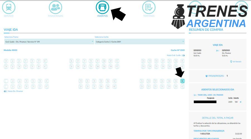Deselect highlighted seat 138

(182, 81)
